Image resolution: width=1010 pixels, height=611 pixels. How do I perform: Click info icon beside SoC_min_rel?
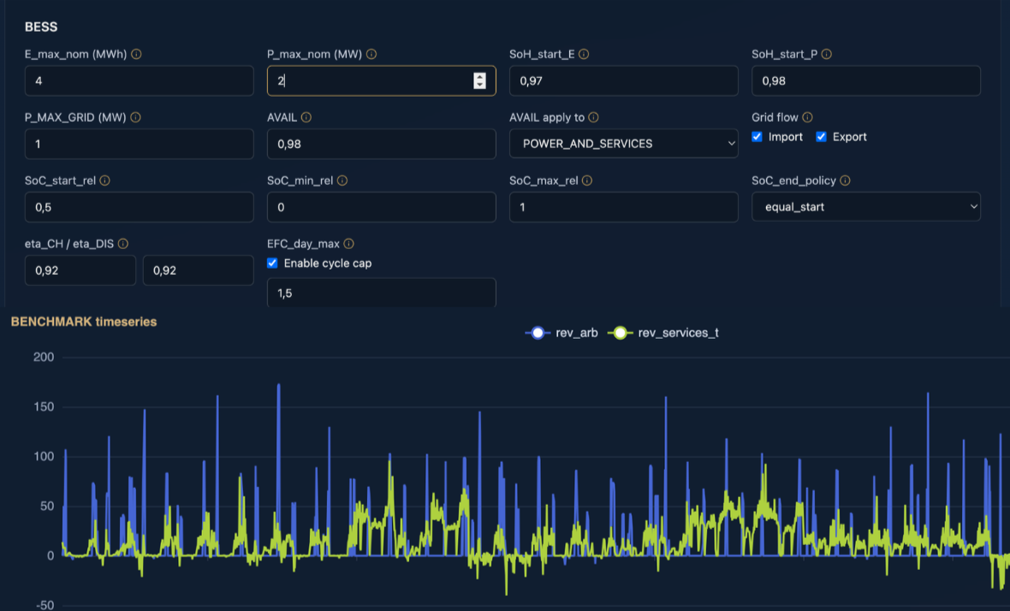342,181
